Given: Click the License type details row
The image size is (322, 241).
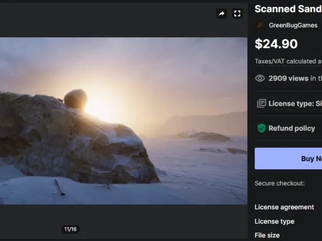Looking at the screenshot, I should tap(274, 221).
